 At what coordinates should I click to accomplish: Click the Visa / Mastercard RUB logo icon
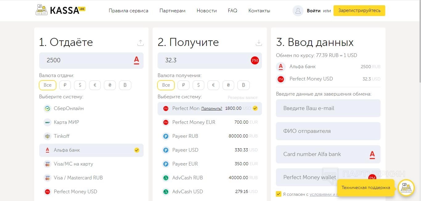click(47, 178)
